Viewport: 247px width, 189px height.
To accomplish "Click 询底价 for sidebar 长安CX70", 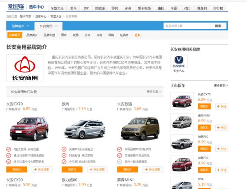I will (204, 106).
